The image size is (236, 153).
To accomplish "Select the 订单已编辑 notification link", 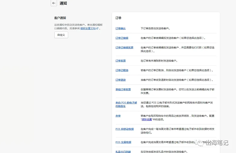I will click(x=122, y=38).
